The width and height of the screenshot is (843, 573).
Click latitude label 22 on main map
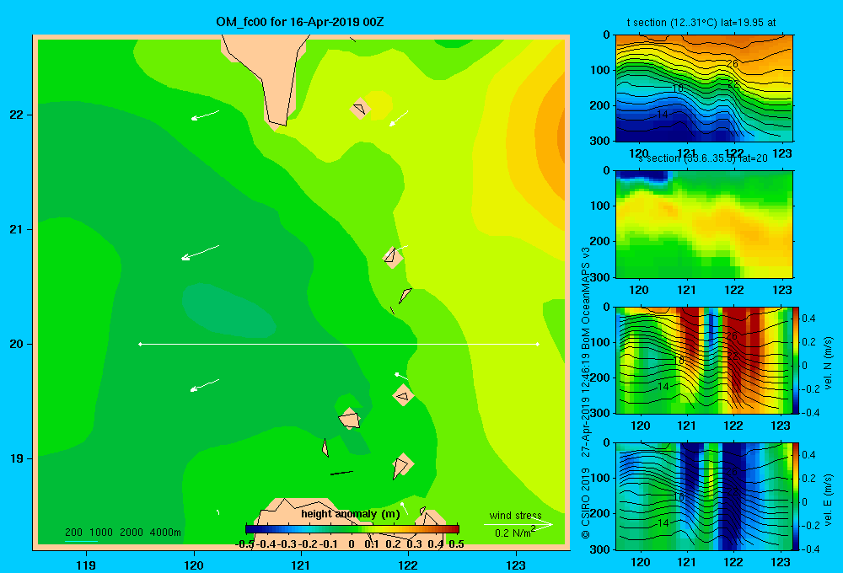[x=17, y=115]
